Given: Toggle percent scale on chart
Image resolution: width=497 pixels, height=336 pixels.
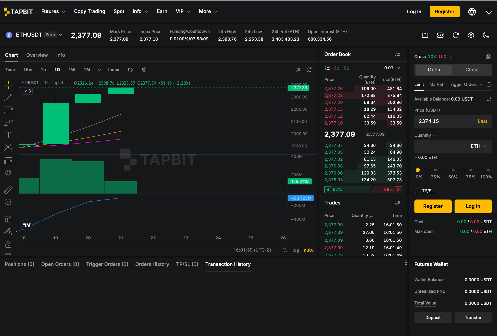Looking at the screenshot, I should click(285, 250).
